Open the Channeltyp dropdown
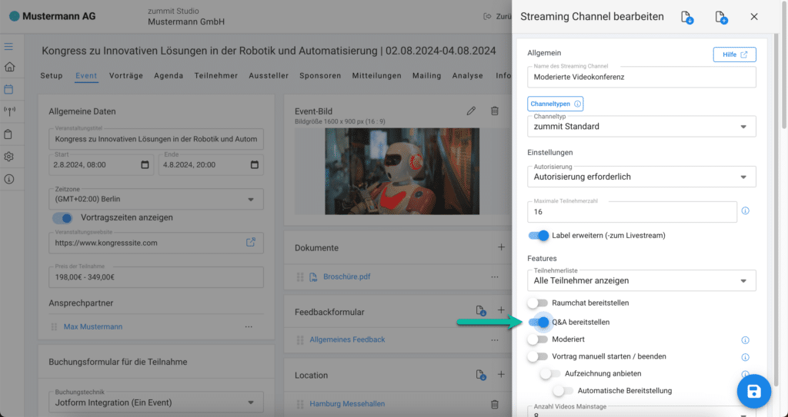This screenshot has height=417, width=788. click(641, 126)
